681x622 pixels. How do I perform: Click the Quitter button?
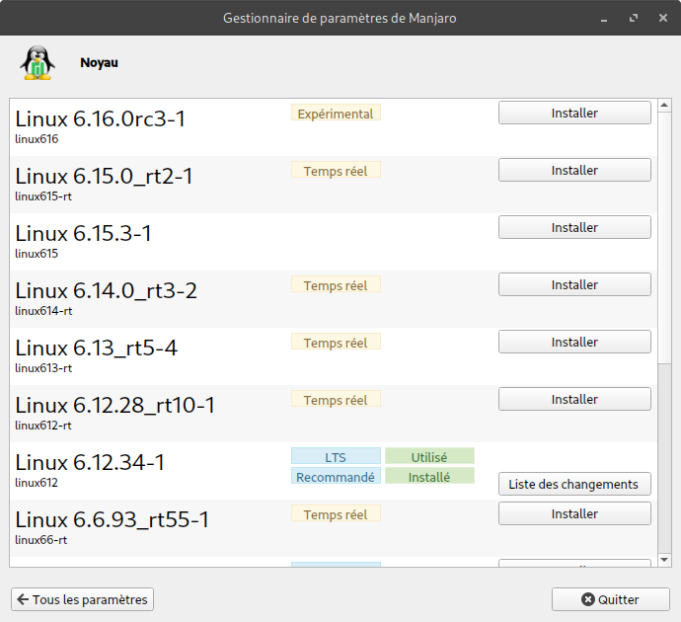coord(611,599)
